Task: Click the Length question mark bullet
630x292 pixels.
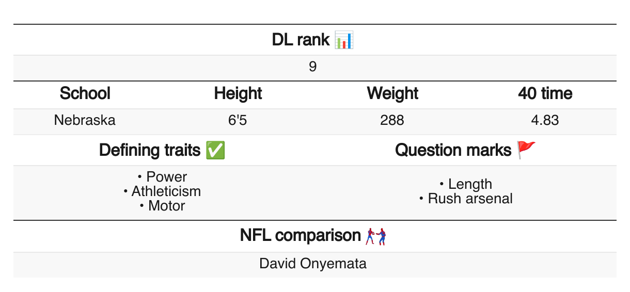Action: (x=466, y=184)
